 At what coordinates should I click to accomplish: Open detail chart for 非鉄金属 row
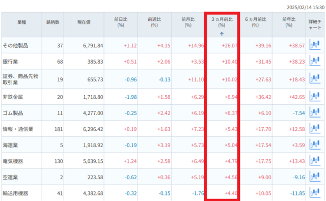(x=315, y=96)
